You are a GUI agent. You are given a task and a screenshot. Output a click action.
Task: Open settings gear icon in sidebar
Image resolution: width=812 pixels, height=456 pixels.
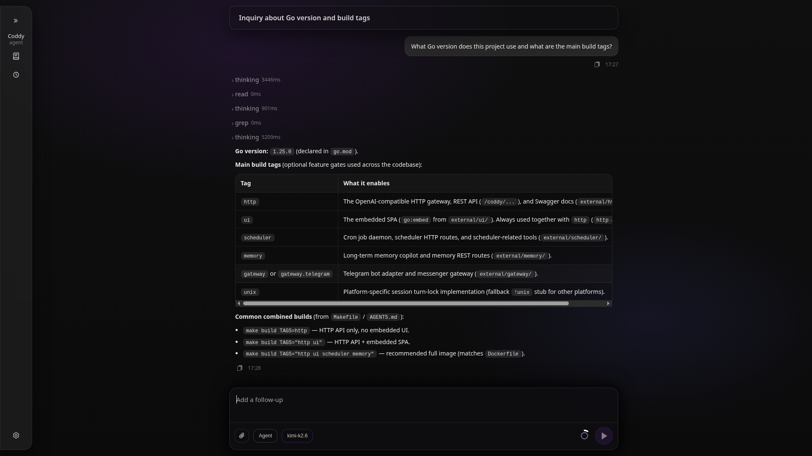[16, 435]
